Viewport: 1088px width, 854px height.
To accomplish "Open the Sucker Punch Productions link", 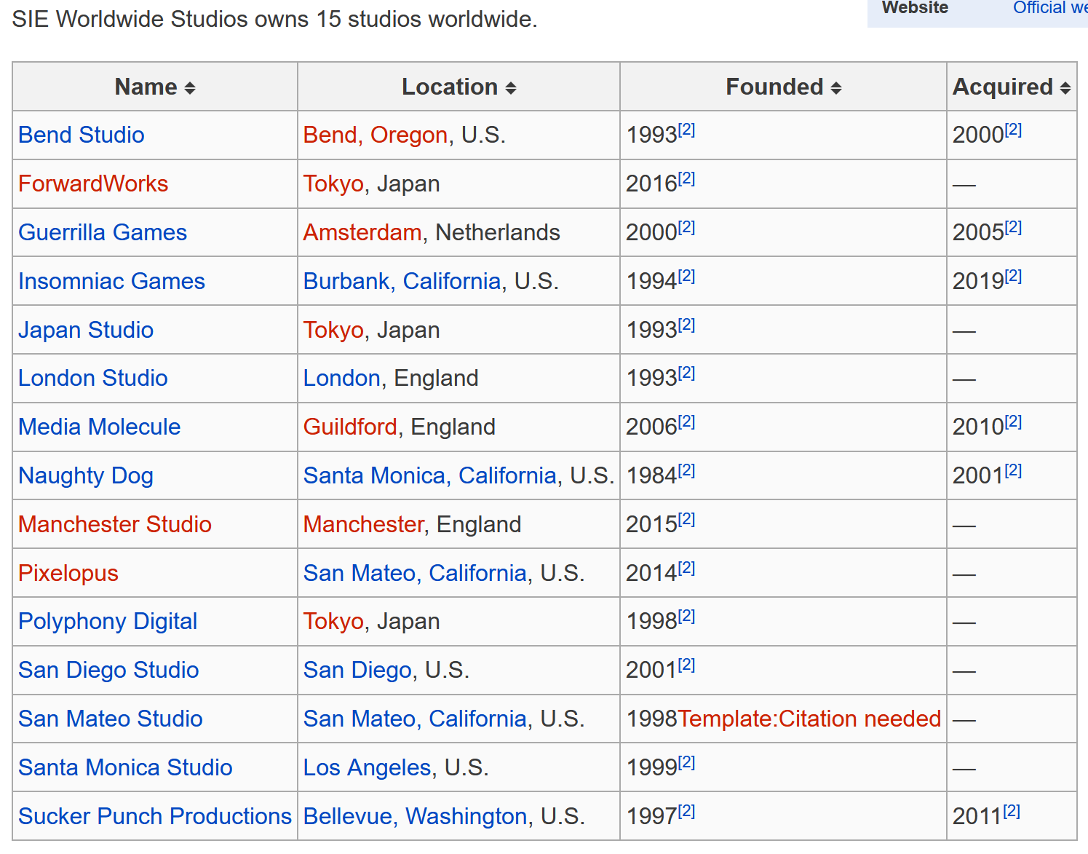I will click(155, 816).
